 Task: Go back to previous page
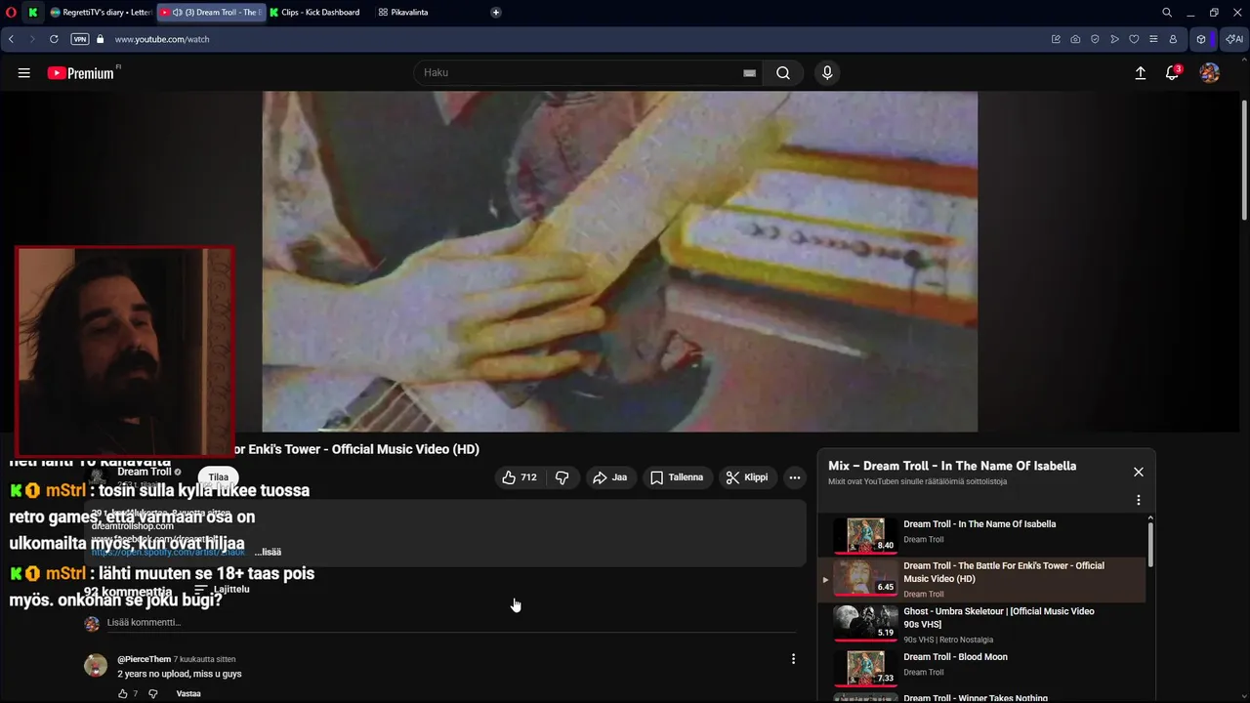click(11, 39)
